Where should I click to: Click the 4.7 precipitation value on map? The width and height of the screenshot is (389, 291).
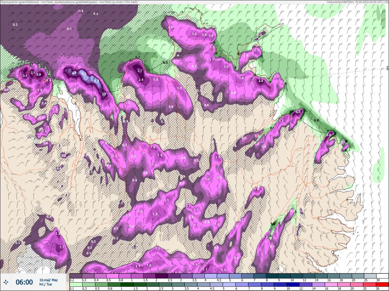74,73
